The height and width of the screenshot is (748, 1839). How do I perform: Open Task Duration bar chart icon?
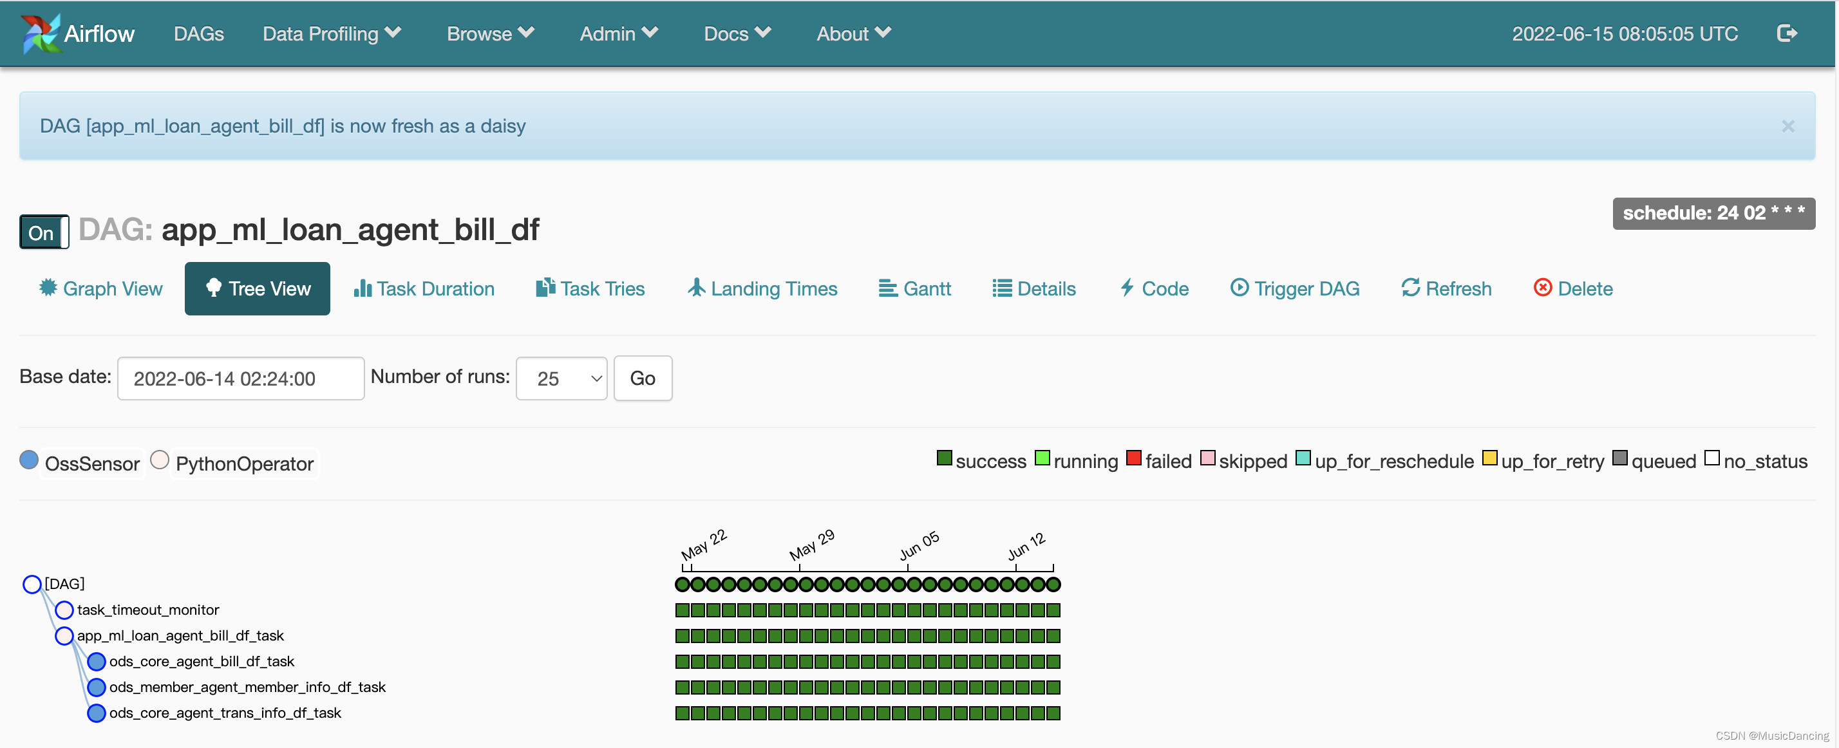362,288
